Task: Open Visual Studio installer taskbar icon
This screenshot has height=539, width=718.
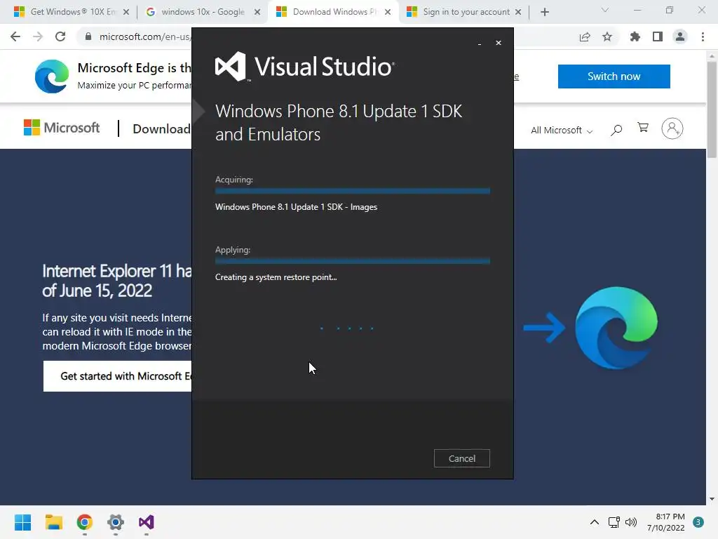Action: tap(147, 522)
